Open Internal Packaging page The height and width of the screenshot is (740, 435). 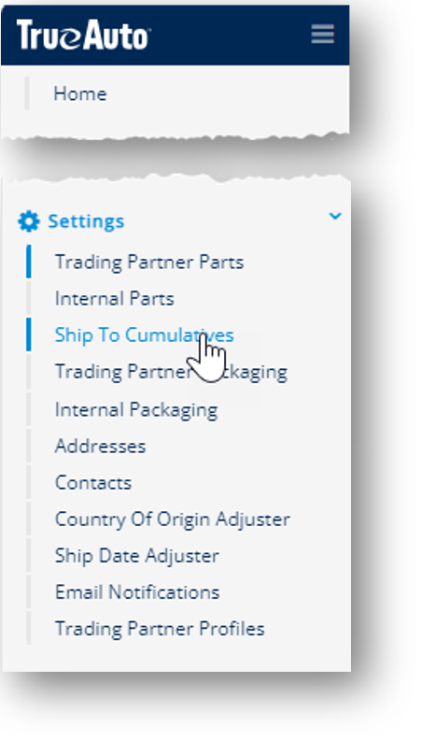[x=136, y=409]
